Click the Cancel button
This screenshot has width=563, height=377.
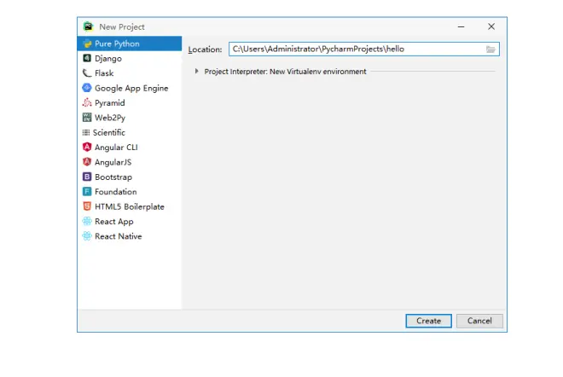coord(479,321)
